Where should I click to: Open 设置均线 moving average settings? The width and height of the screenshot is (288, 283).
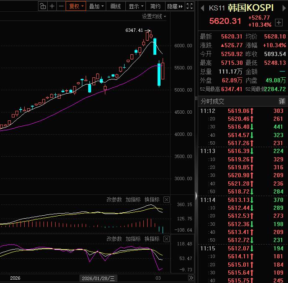click(x=154, y=17)
